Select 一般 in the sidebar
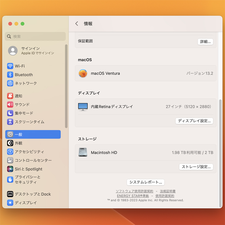The image size is (225, 225). click(x=33, y=135)
